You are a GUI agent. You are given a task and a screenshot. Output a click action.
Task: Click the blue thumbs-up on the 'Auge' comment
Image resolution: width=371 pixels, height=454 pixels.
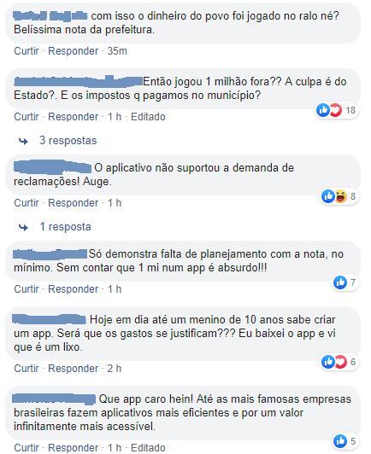coord(328,196)
